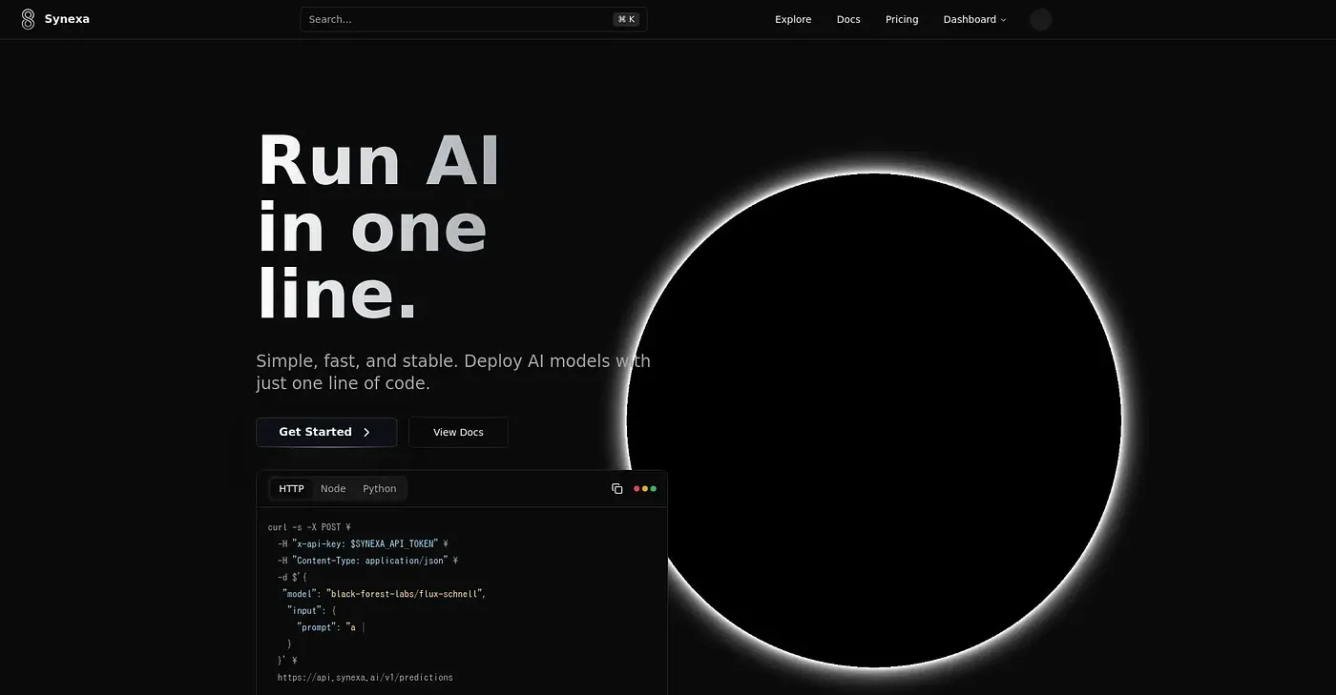This screenshot has height=695, width=1336.
Task: Click the ⌘ K shortcut badge
Action: [626, 19]
